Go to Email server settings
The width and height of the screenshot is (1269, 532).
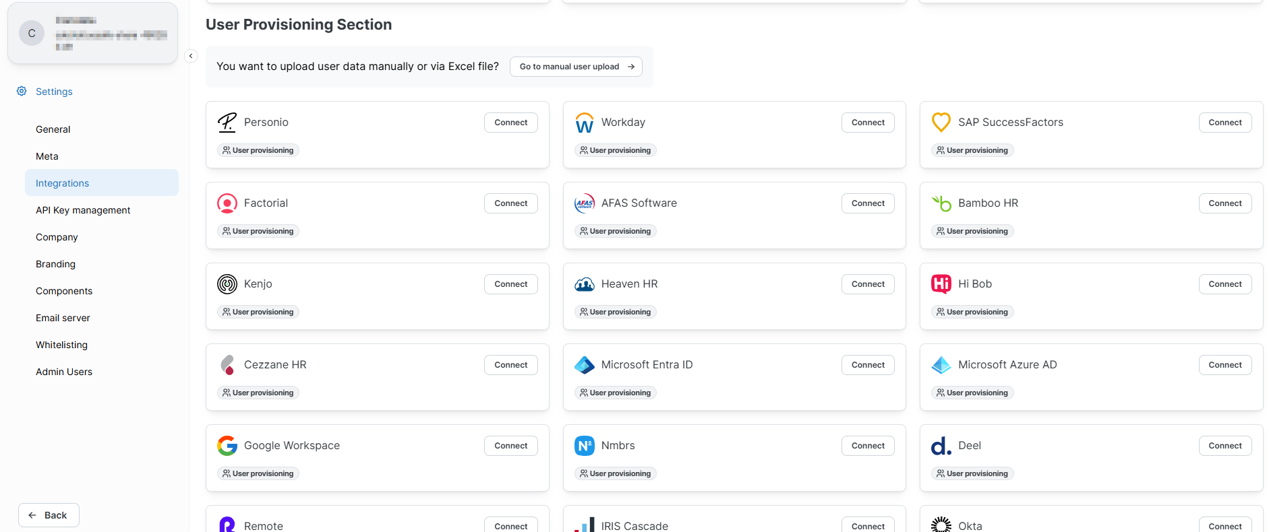tap(63, 318)
